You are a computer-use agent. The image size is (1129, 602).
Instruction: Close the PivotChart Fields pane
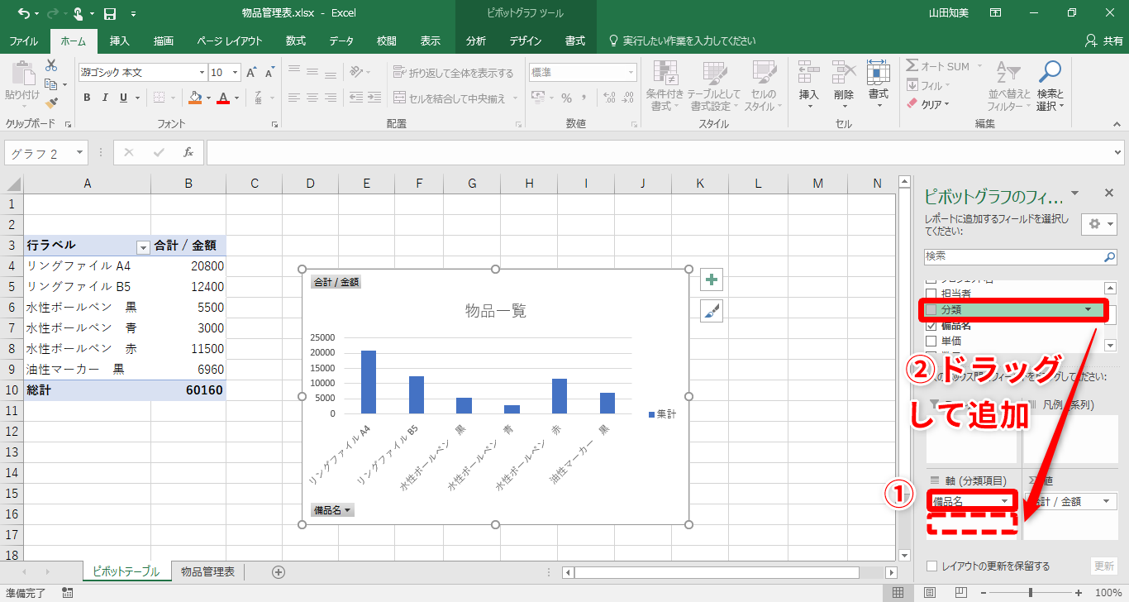1109,193
